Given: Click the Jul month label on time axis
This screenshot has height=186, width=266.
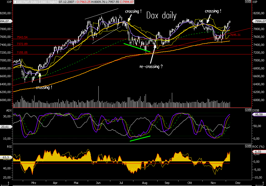Looking at the screenshot, I should (x=121, y=183).
